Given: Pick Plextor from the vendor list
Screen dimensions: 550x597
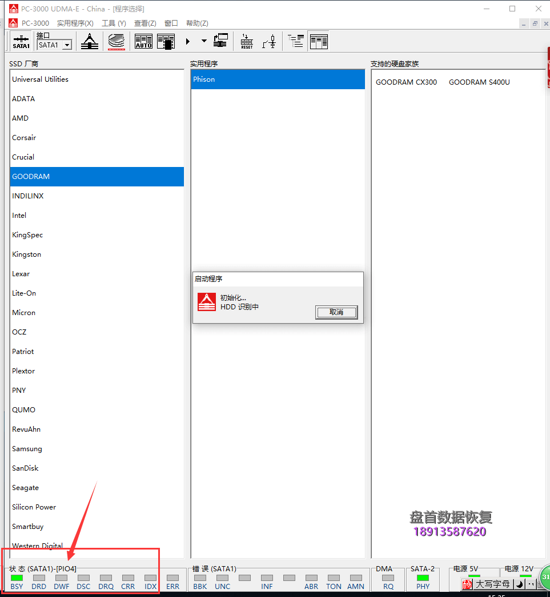Looking at the screenshot, I should tap(97, 371).
